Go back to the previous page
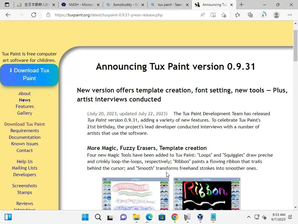 [8, 15]
